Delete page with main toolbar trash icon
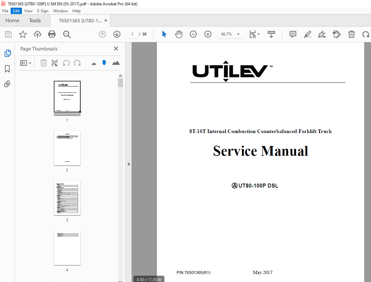Image resolution: width=371 pixels, height=282 pixels. (x=352, y=34)
